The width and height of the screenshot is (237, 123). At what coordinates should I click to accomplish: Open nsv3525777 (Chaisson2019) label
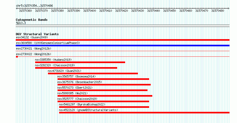pos(77,99)
